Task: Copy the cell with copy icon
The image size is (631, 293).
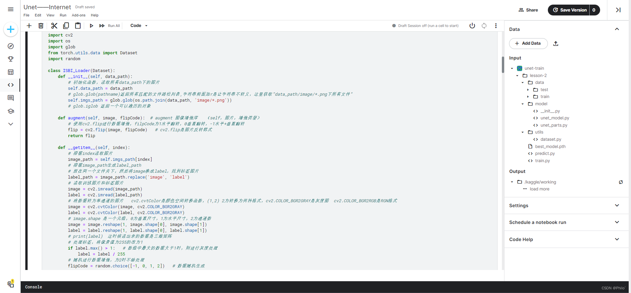Action: pos(66,26)
